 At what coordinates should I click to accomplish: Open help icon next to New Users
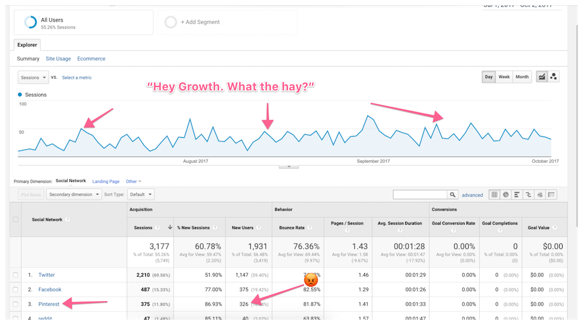(259, 228)
